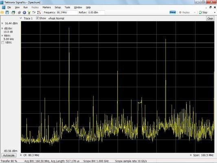Screen dimensions: 217x163
Task: Click the Frequency input field
Action: click(x=67, y=13)
